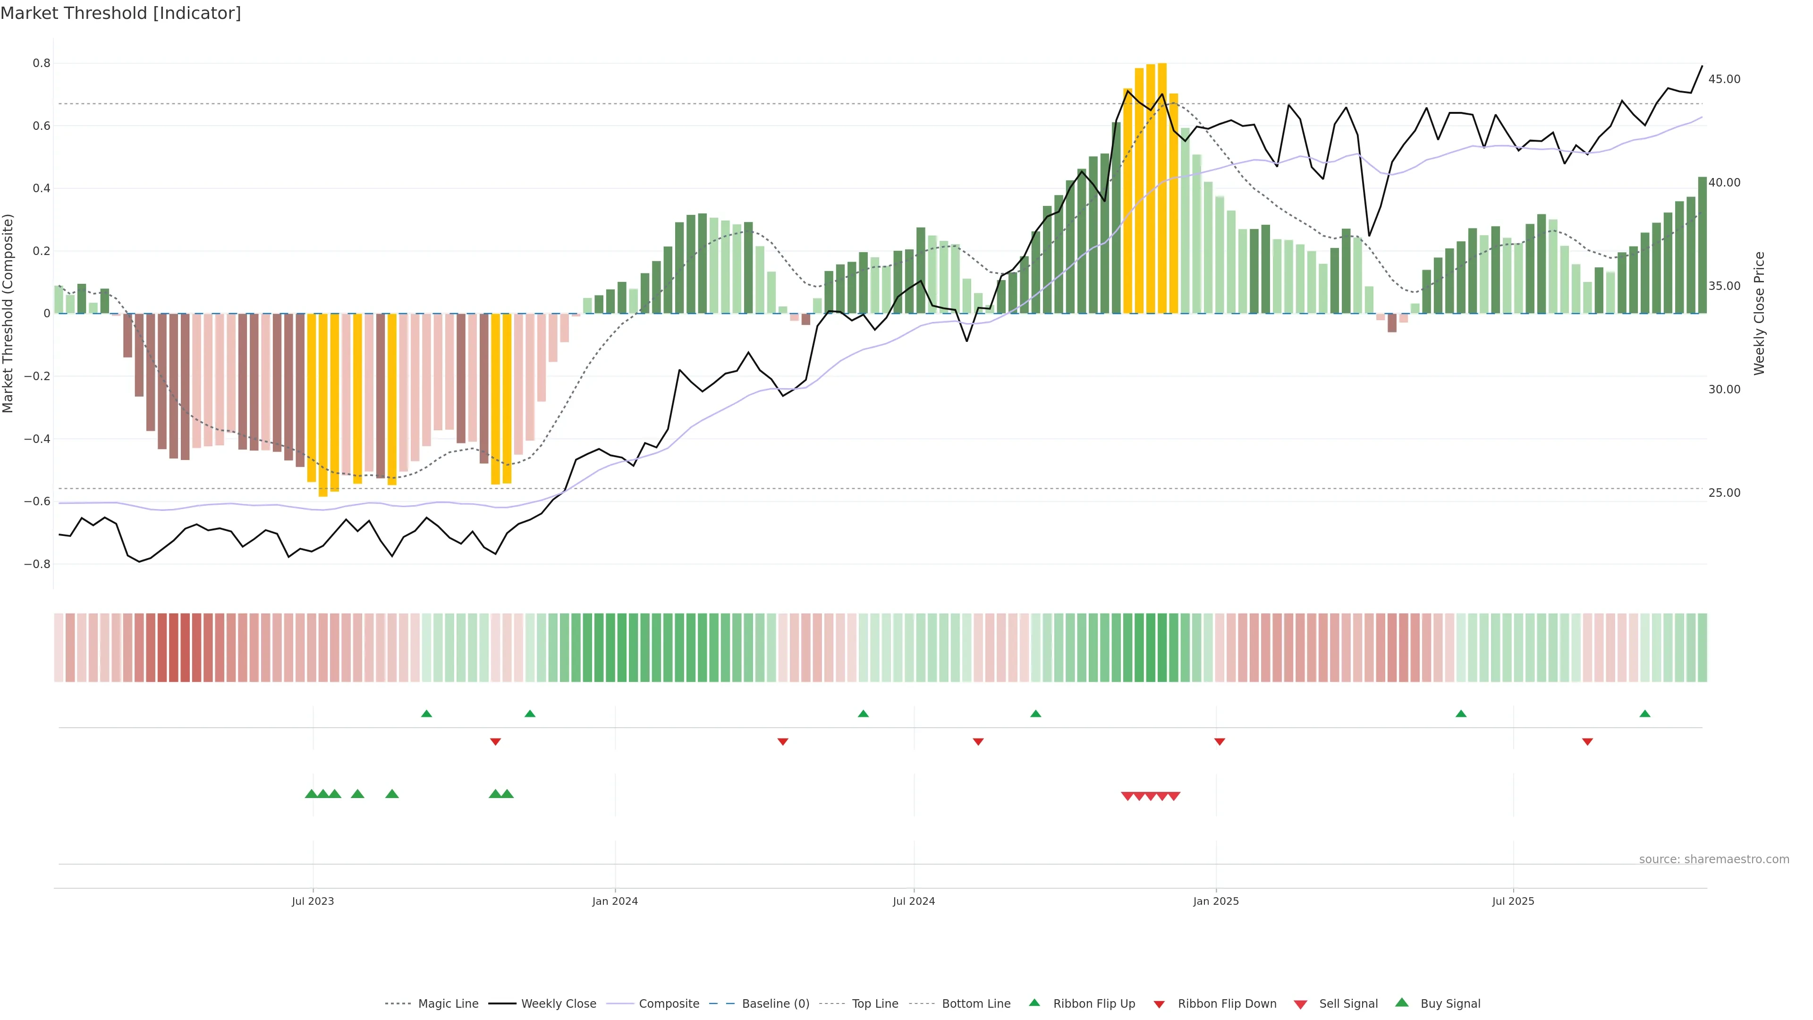Click the rightmost red Ribbon Flip Down marker
The height and width of the screenshot is (1020, 1813).
coord(1587,742)
